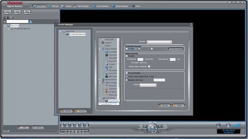Viewport: 248px width, 139px height.
Task: Click PTZ up arrow on control dial
Action: [x=152, y=124]
